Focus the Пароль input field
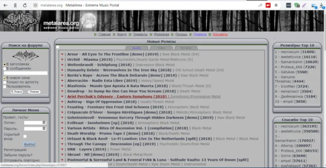 pos(35,129)
